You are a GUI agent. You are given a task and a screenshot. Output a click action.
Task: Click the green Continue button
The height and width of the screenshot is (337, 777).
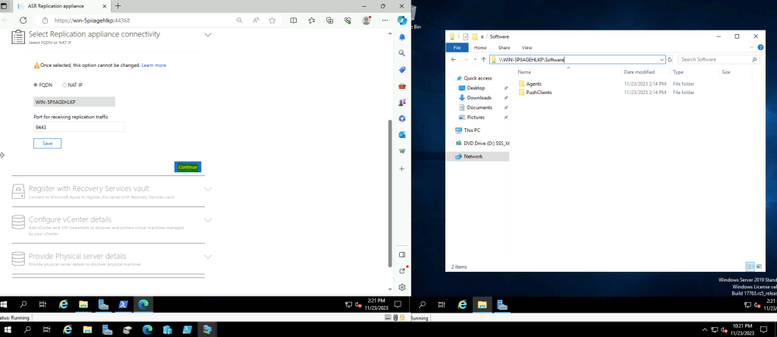[x=188, y=167]
